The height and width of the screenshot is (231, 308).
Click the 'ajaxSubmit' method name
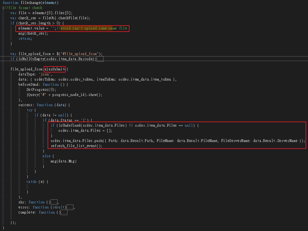point(55,69)
